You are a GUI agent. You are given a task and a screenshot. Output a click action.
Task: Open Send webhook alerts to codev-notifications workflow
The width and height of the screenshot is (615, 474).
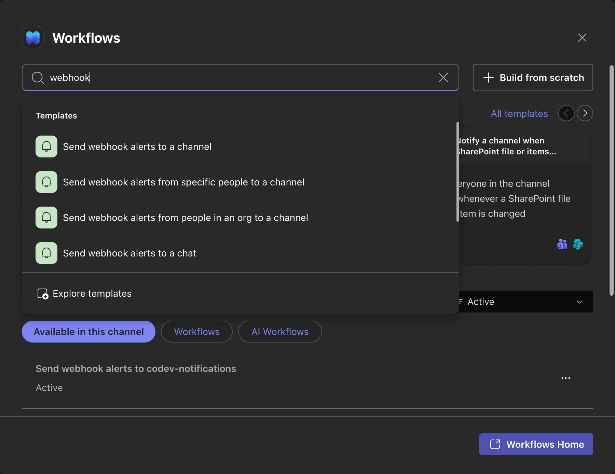pos(136,368)
